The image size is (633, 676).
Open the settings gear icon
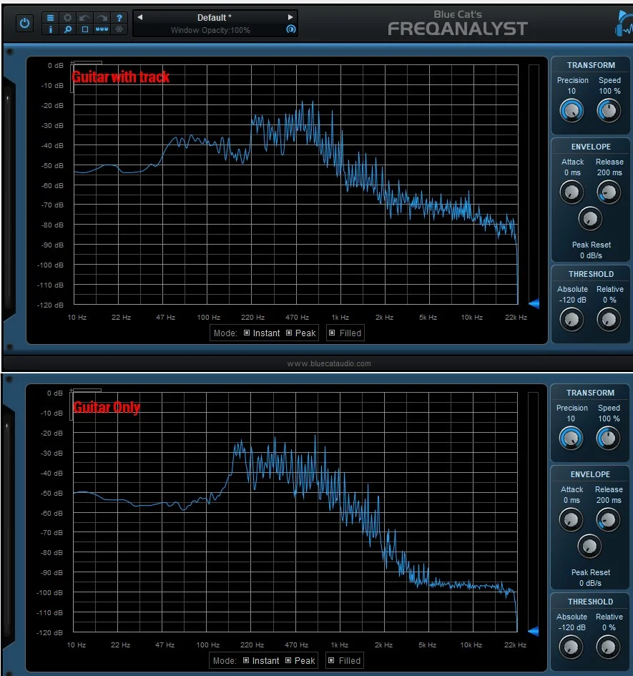[x=68, y=18]
